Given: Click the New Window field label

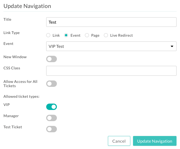Looking at the screenshot, I should coord(15,57).
